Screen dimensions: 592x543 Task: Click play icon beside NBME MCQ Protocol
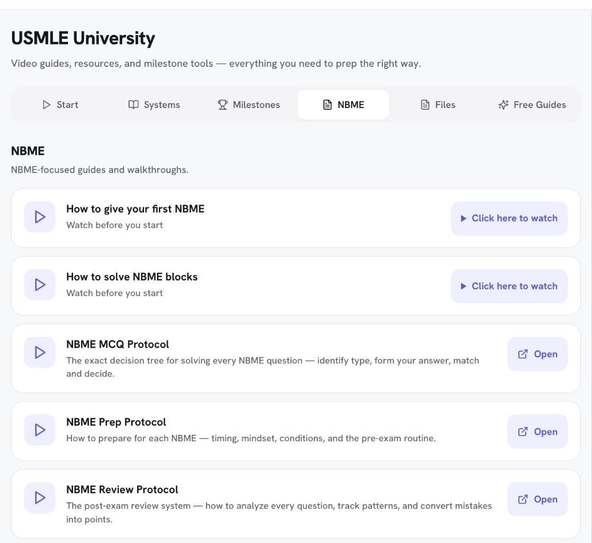click(x=39, y=352)
